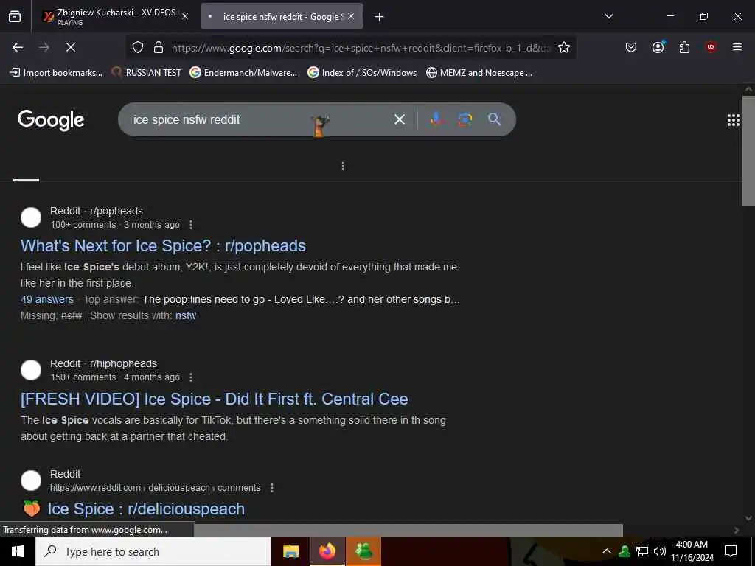Go to Google home logo

point(51,120)
